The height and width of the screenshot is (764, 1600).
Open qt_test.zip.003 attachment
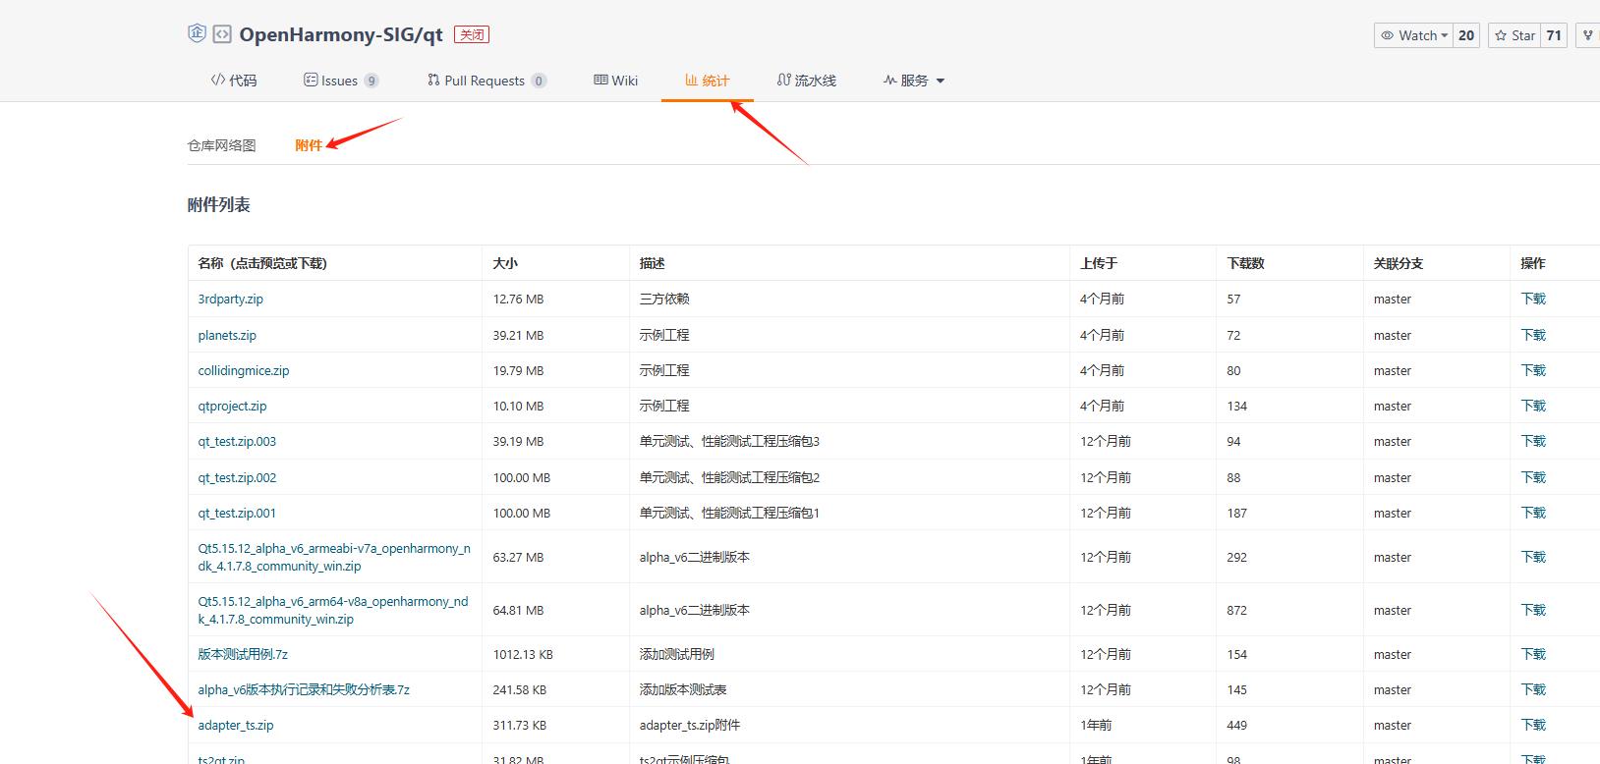237,441
